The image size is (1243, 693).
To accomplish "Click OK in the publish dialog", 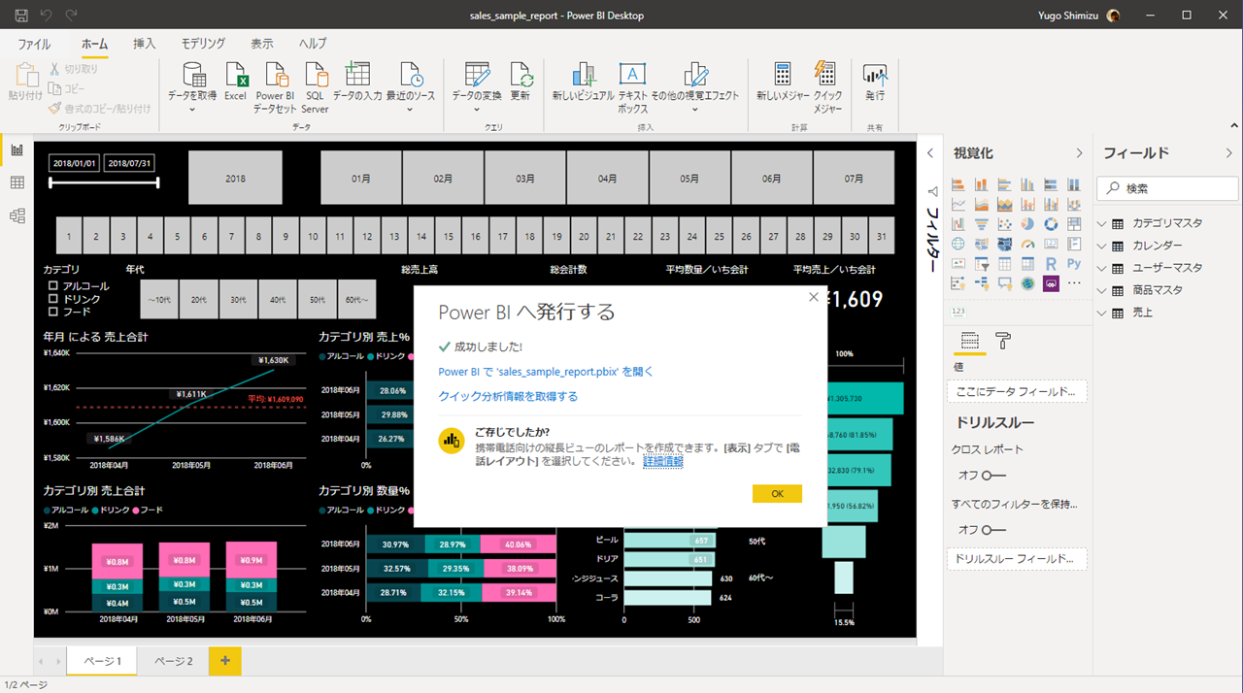I will (x=777, y=493).
